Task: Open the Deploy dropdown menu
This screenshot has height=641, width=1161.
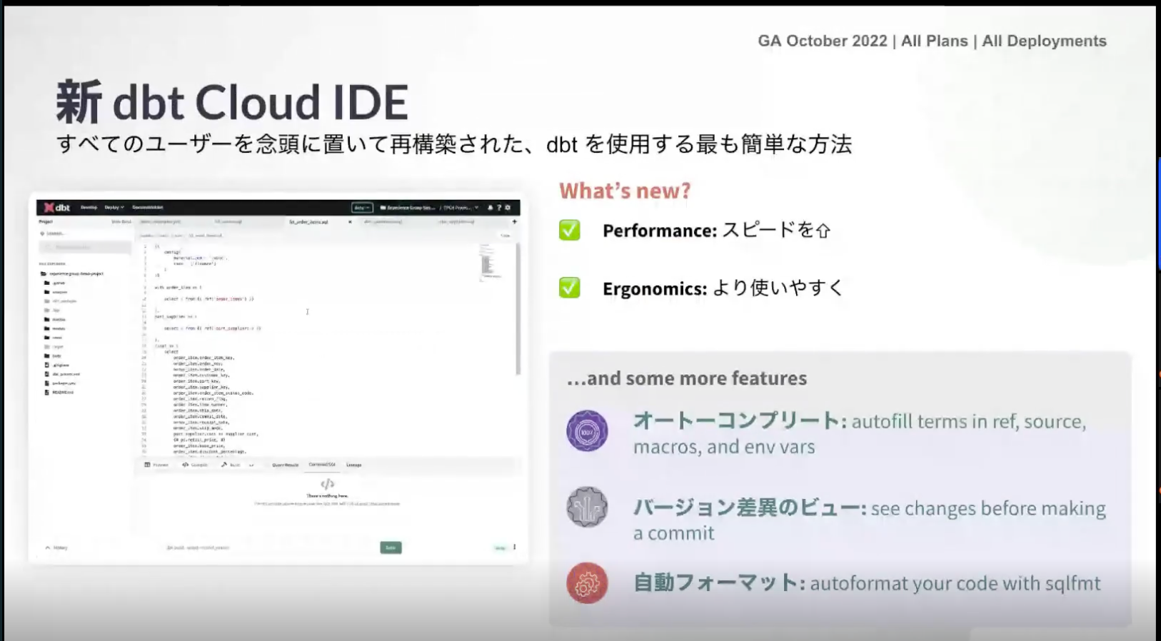Action: coord(114,208)
